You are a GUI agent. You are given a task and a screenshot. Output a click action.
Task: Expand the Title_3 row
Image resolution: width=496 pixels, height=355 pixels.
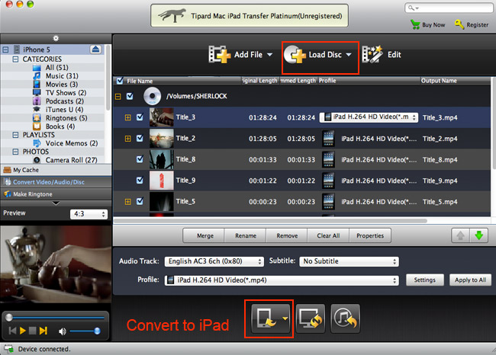[x=127, y=117]
